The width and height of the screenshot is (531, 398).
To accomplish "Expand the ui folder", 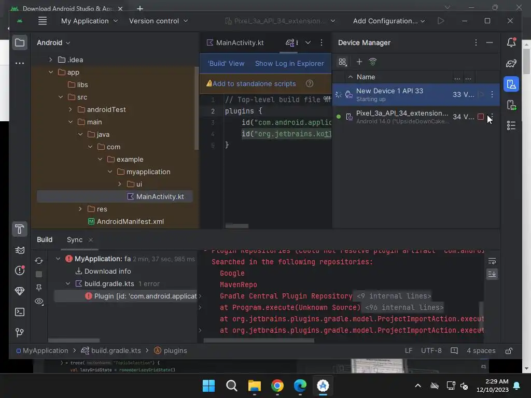I will click(x=120, y=184).
